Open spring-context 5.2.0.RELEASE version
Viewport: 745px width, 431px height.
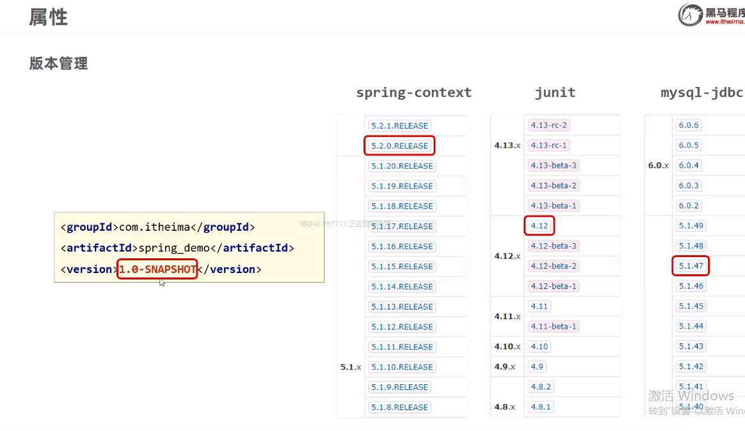click(x=399, y=146)
